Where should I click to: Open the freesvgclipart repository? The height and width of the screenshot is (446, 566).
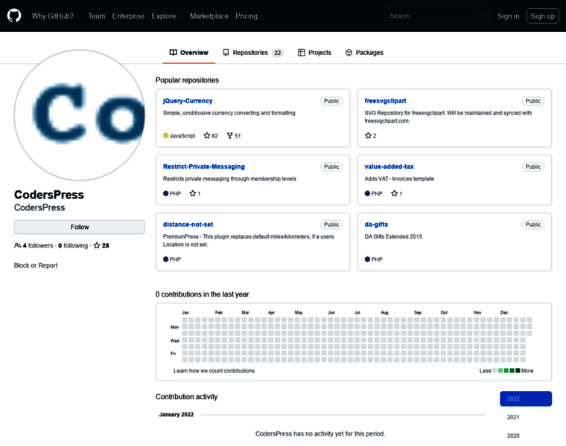pos(385,101)
